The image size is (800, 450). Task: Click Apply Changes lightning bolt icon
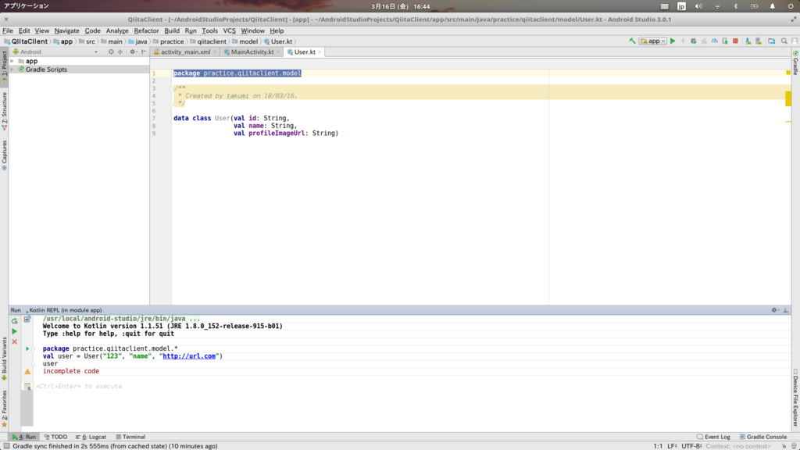coord(683,41)
